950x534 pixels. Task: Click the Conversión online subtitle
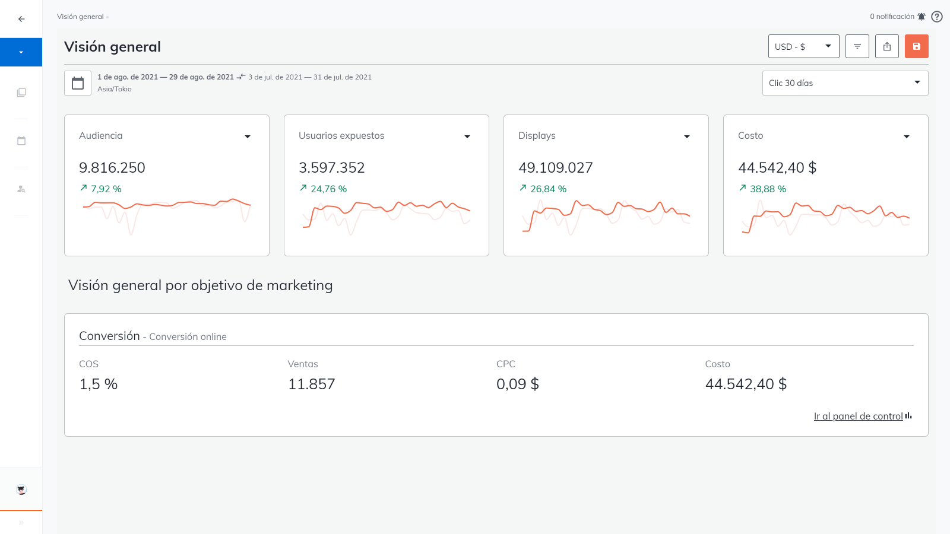(188, 337)
